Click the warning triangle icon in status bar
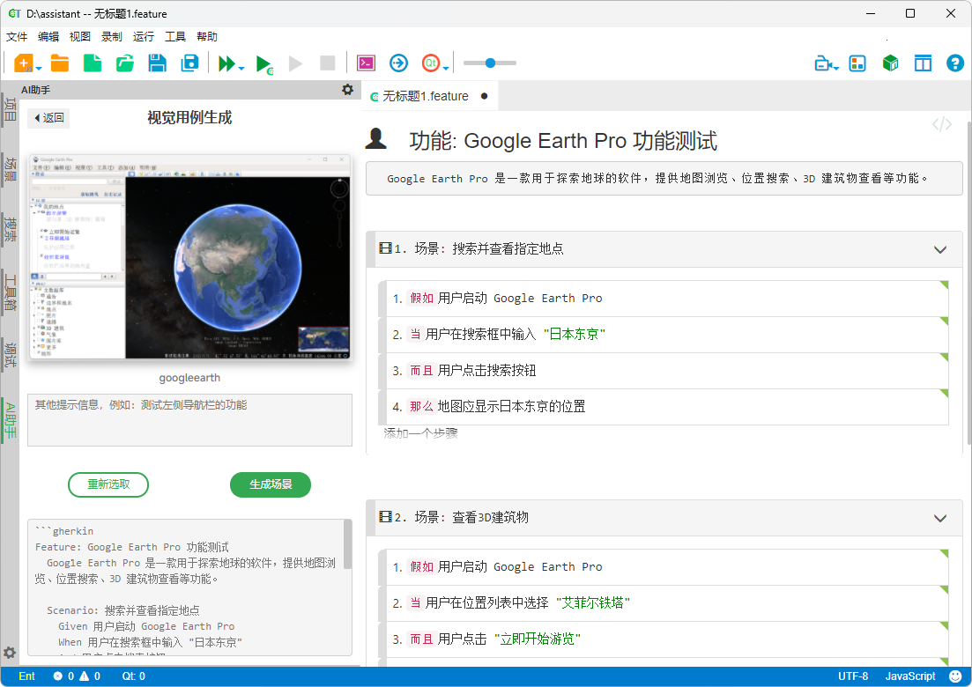The width and height of the screenshot is (972, 687). (x=85, y=676)
